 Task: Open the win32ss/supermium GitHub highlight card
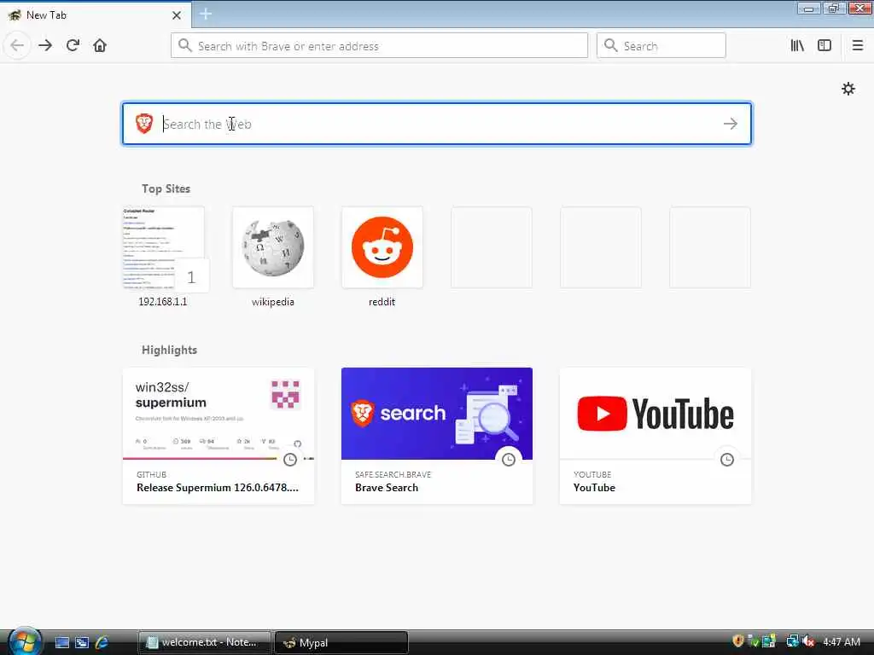[218, 436]
